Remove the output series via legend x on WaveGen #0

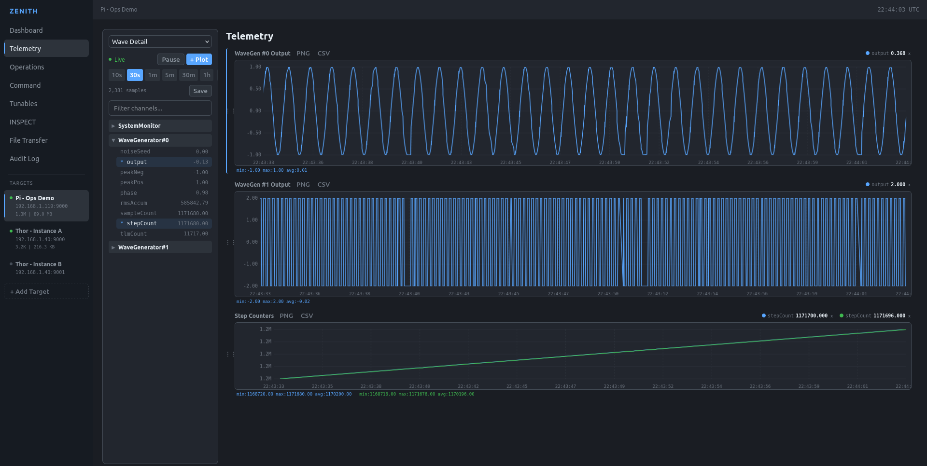(910, 54)
